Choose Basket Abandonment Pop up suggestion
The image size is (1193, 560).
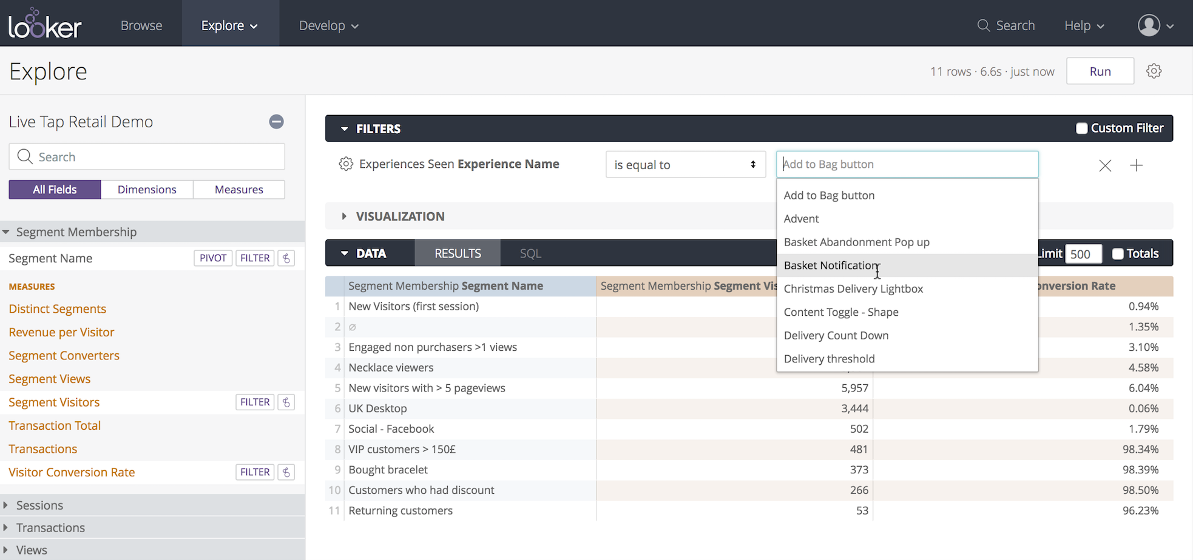tap(907, 242)
